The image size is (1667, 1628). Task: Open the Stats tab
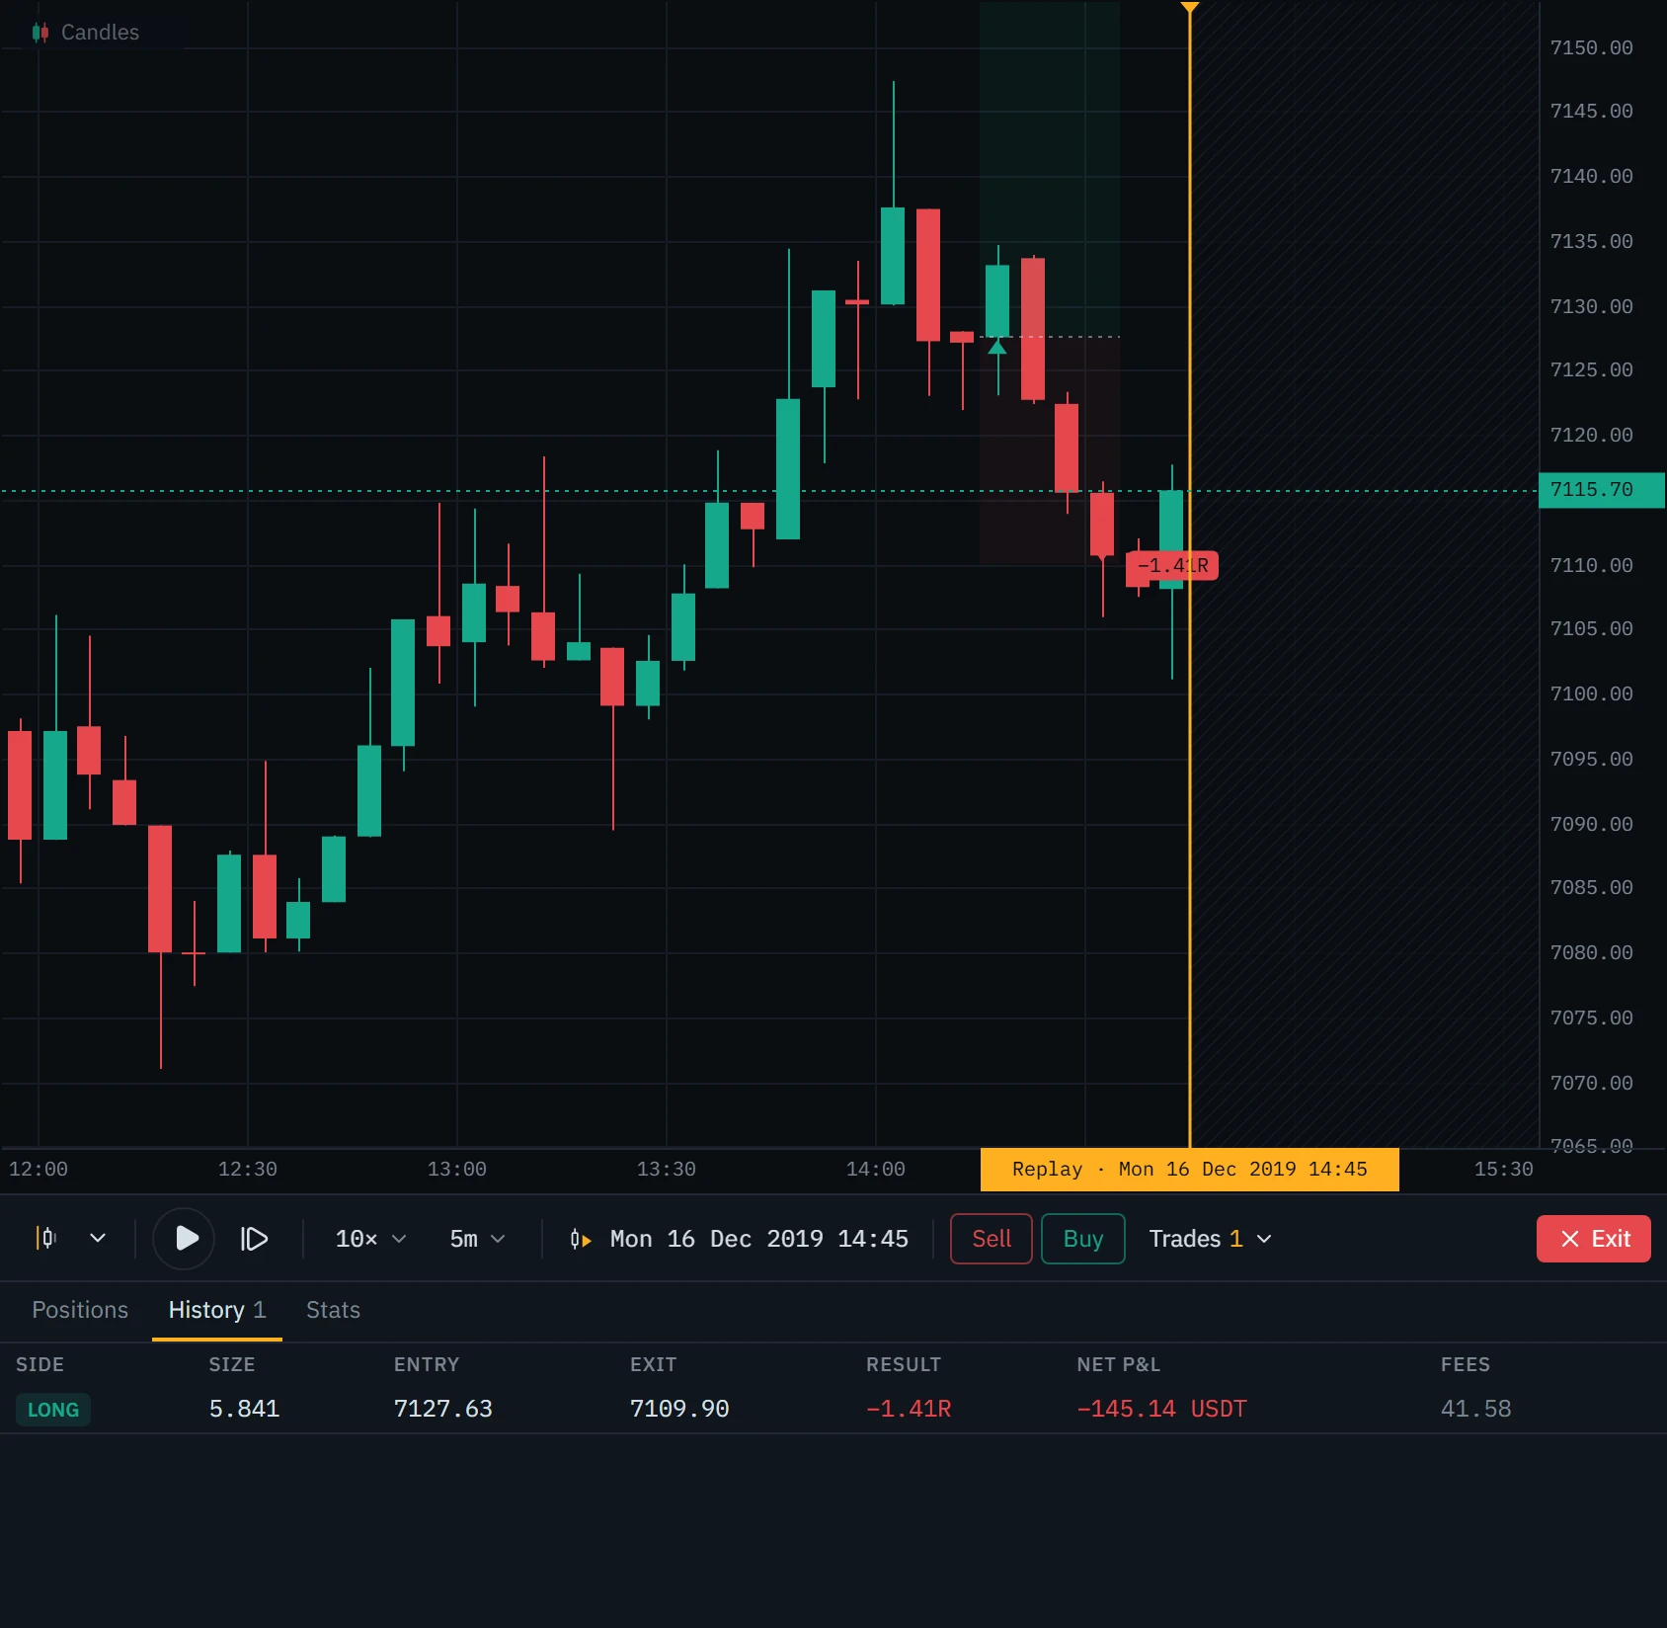[333, 1310]
